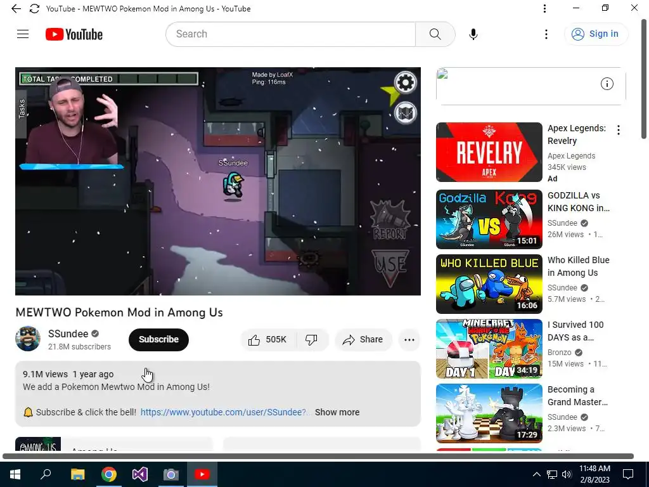Screen dimensions: 649x487
Task: Open Visual Studio from taskbar
Action: click(140, 474)
